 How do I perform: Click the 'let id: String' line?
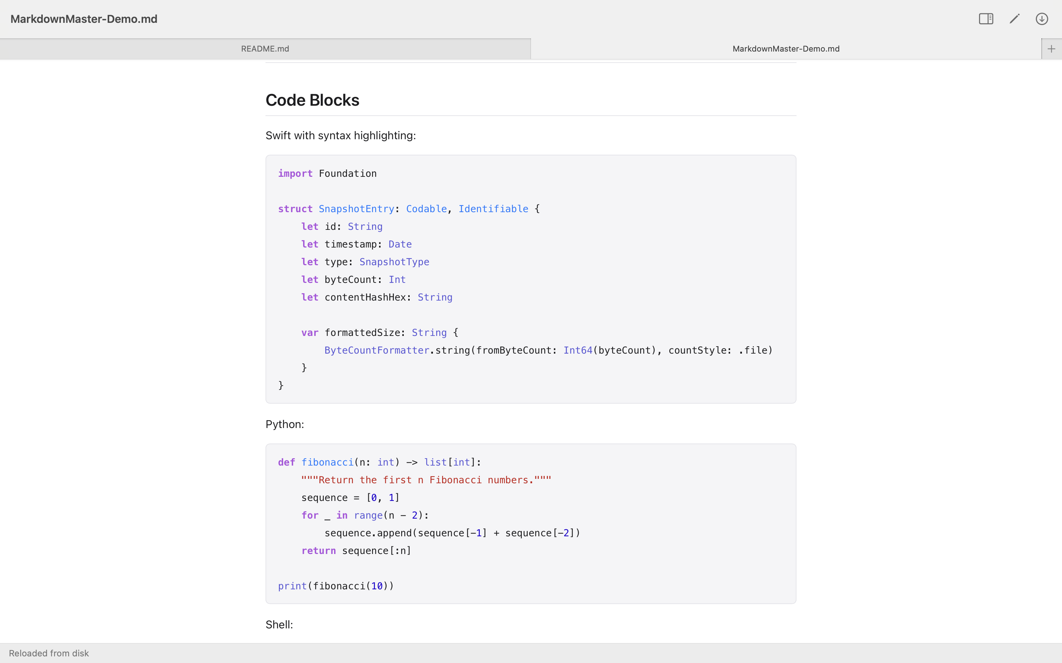[342, 227]
